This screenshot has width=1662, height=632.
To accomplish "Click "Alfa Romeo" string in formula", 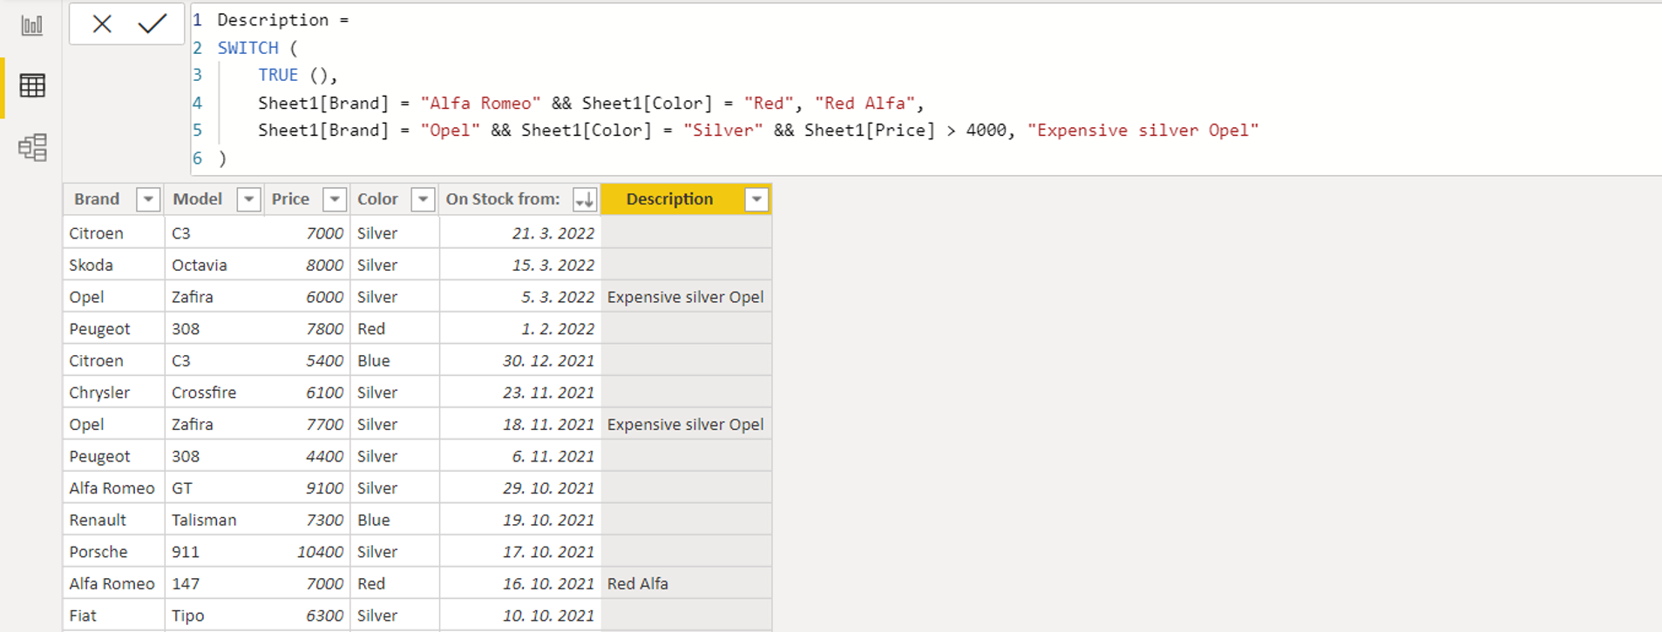I will [x=480, y=103].
